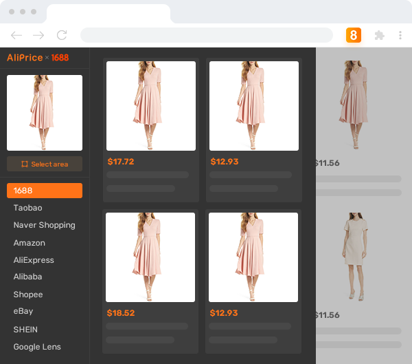412x364 pixels.
Task: Switch to Naver Shopping results
Action: pyautogui.click(x=45, y=225)
